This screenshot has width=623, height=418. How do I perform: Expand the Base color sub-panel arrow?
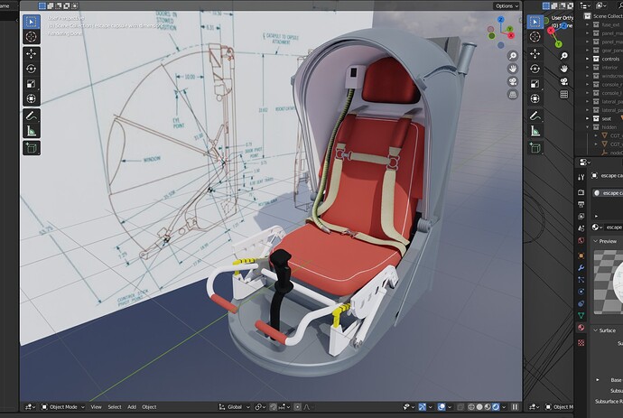598,380
